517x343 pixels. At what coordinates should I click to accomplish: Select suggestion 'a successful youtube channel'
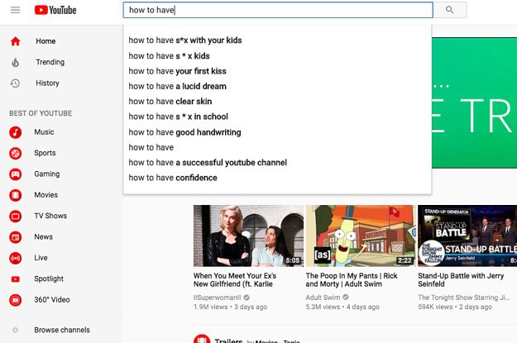277,163
